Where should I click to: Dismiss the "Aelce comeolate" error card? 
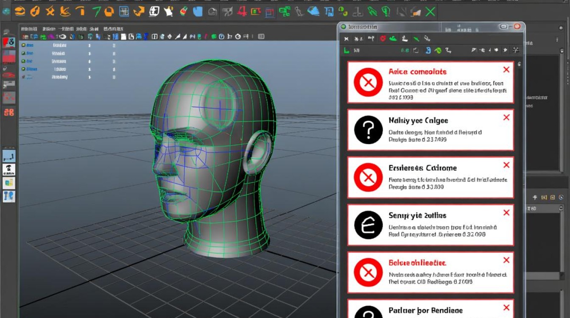click(506, 70)
